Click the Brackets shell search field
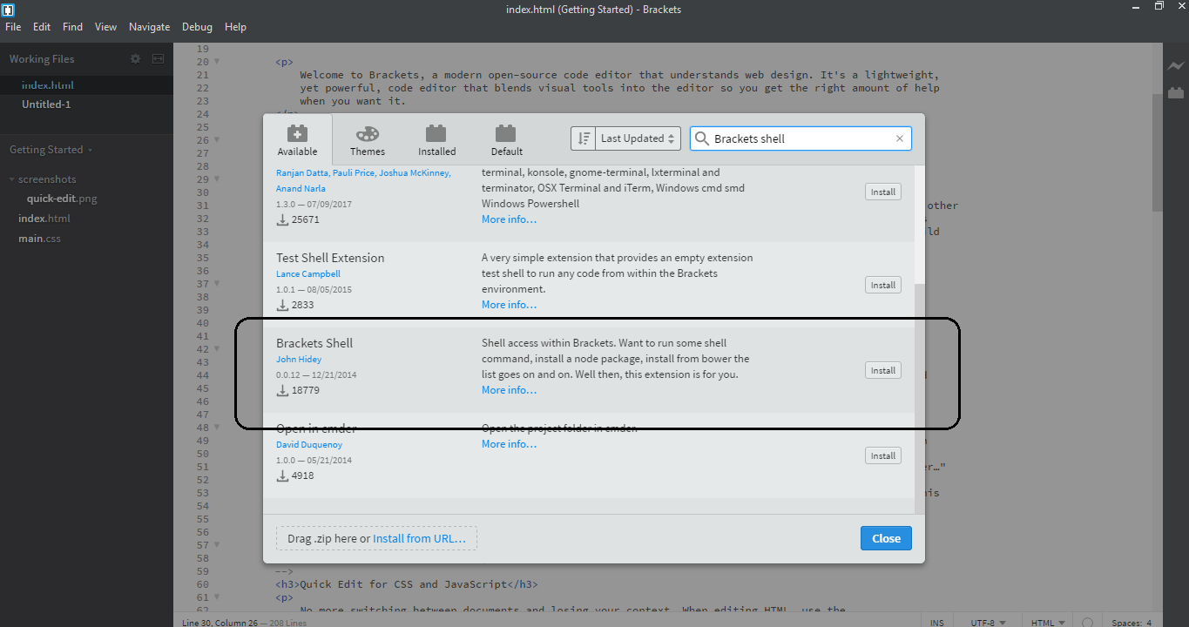This screenshot has width=1189, height=627. click(801, 138)
